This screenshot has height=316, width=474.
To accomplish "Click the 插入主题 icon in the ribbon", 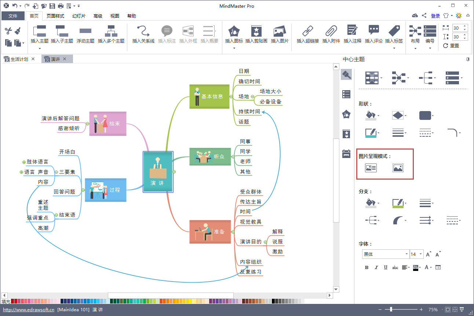I will tap(40, 31).
